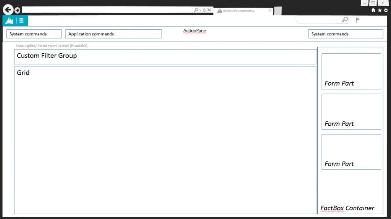This screenshot has width=391, height=219.
Task: Click the Grid area label
Action: coord(23,73)
